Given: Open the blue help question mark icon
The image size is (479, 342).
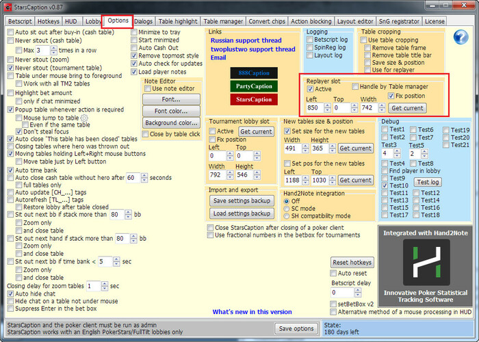Looking at the screenshot, I should tap(461, 37).
